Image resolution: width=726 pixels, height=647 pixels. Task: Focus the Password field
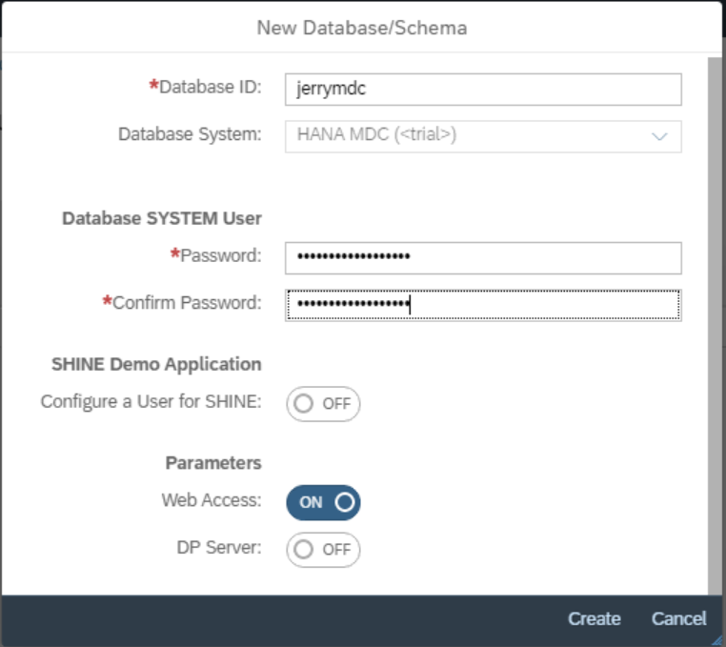483,258
